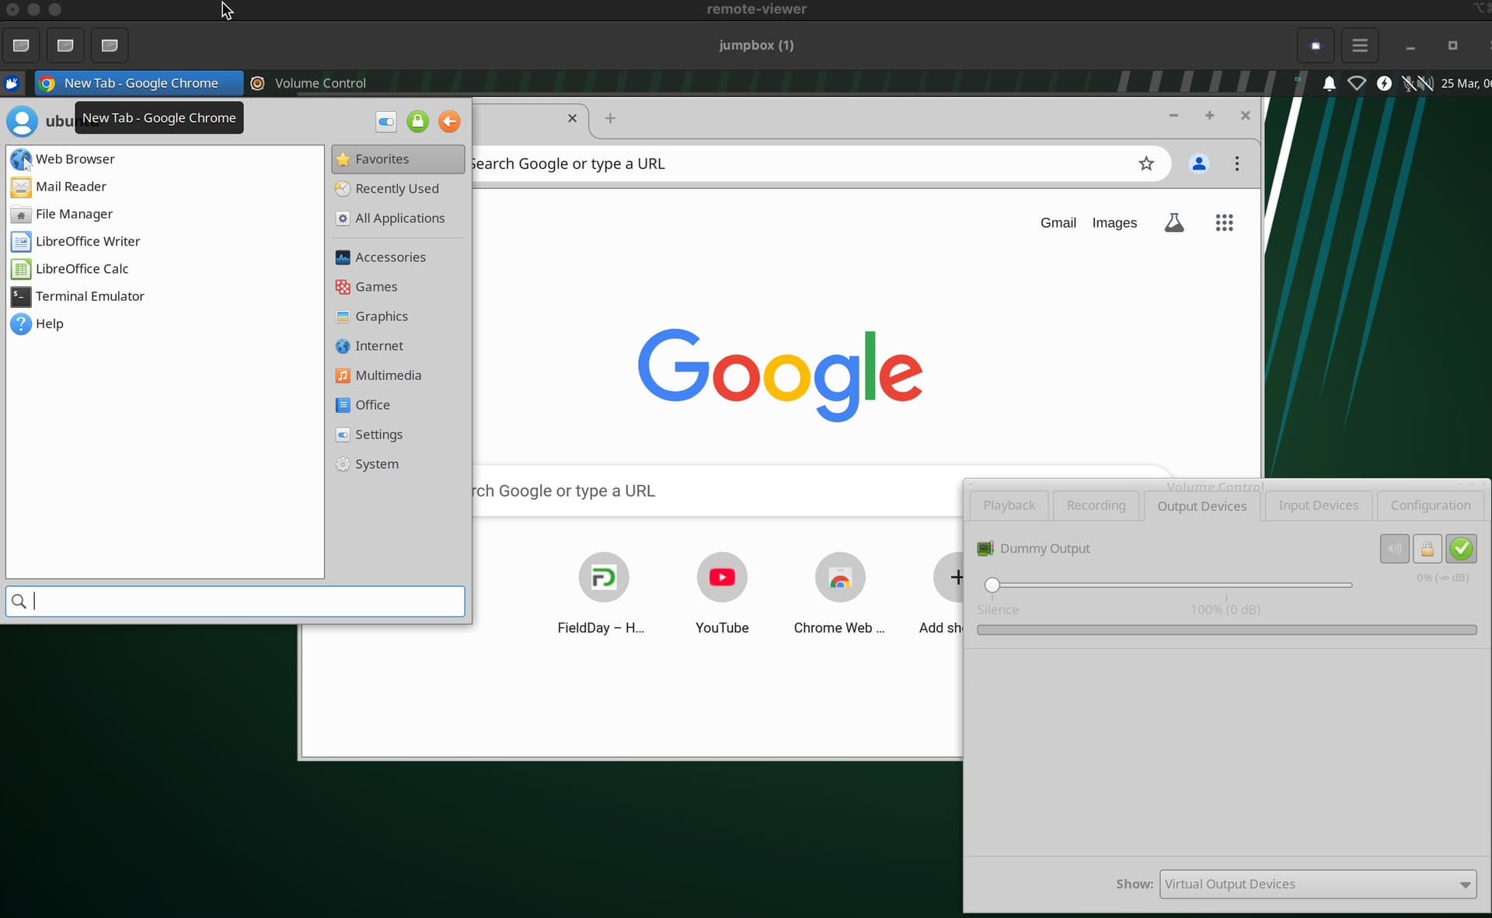This screenshot has width=1492, height=918.
Task: Select Favorites category
Action: point(398,159)
